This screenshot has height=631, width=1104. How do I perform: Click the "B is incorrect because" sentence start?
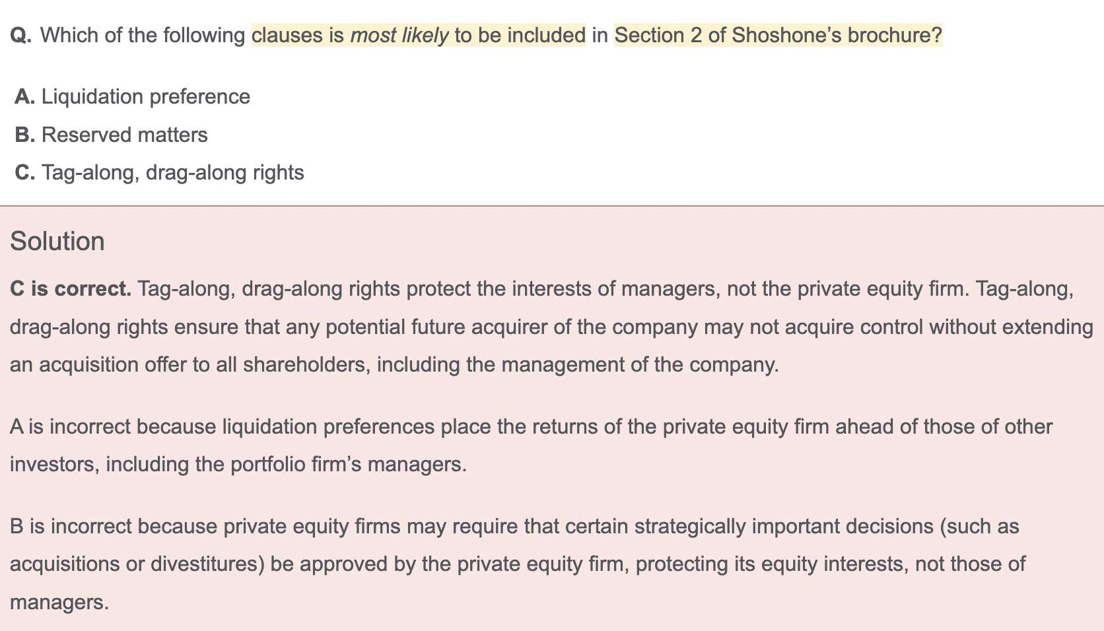(x=113, y=527)
